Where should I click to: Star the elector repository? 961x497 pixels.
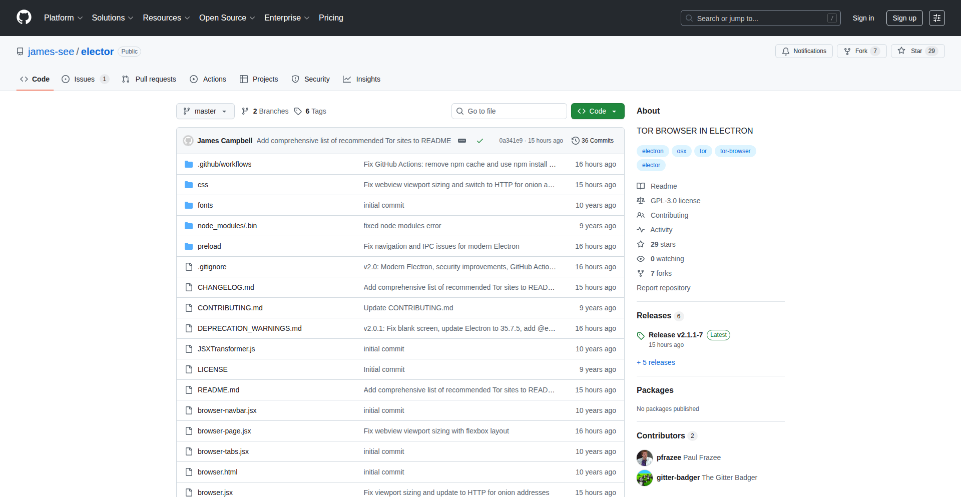[x=917, y=51]
